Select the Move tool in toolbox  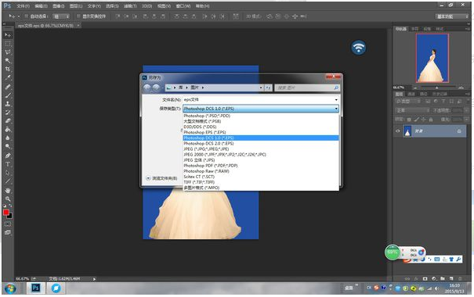(x=8, y=35)
